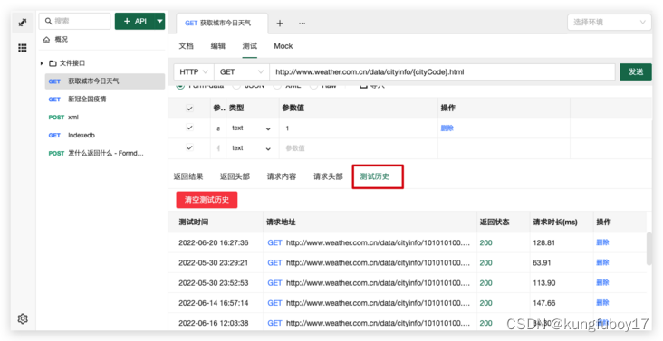Toggle checkbox of empty parameter row

(189, 147)
